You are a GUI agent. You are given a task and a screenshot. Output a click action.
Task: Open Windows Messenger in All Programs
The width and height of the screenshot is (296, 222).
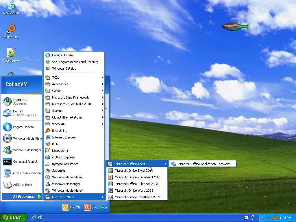tap(74, 184)
